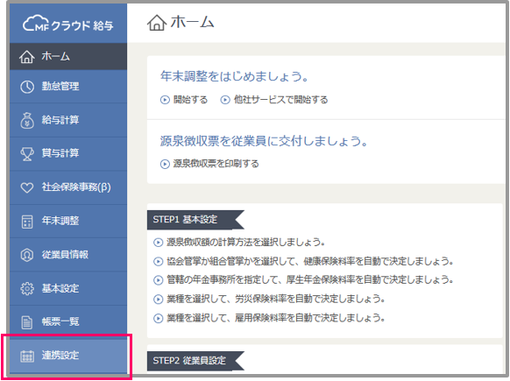This screenshot has height=381, width=510.
Task: Click the MF Cloud 給与 logo
Action: [68, 24]
